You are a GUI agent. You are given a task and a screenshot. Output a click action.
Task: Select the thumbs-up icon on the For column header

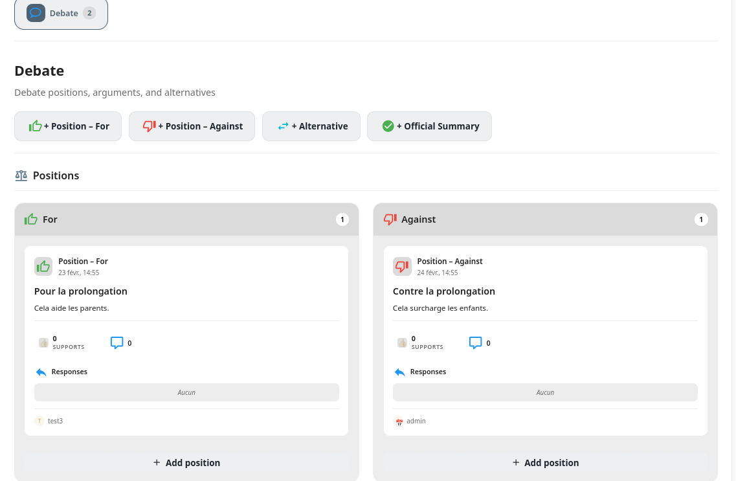coord(30,219)
